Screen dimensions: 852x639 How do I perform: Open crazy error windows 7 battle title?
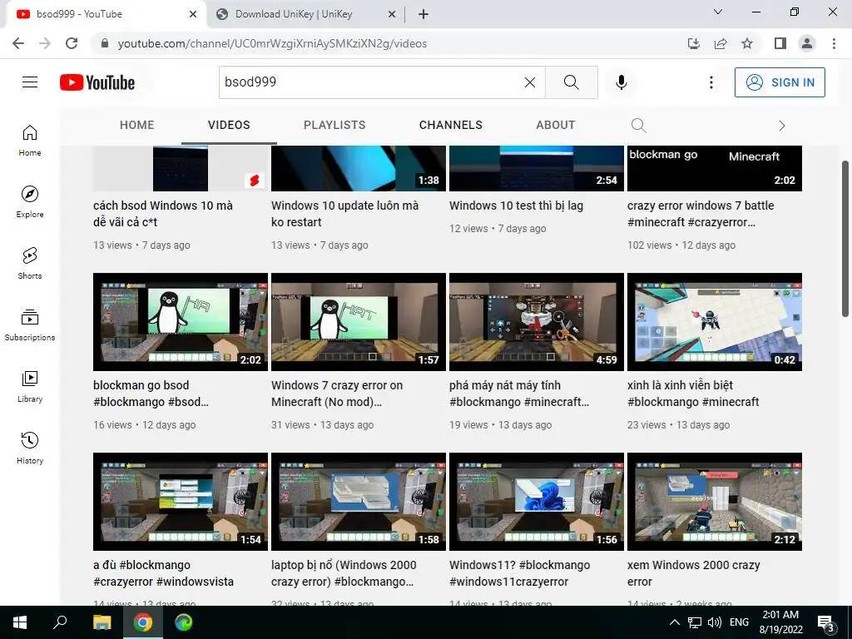tap(701, 214)
